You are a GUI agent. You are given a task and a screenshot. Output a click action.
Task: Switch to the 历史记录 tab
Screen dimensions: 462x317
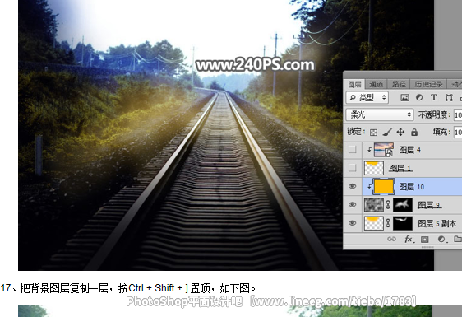[428, 85]
